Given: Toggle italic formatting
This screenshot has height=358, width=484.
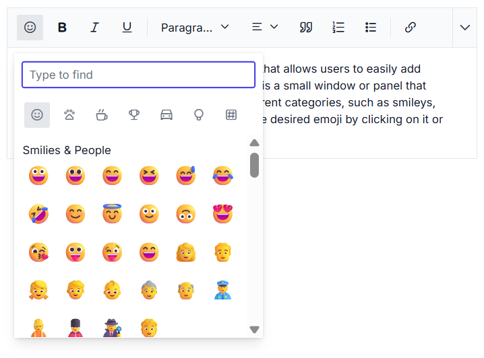Looking at the screenshot, I should pyautogui.click(x=94, y=28).
